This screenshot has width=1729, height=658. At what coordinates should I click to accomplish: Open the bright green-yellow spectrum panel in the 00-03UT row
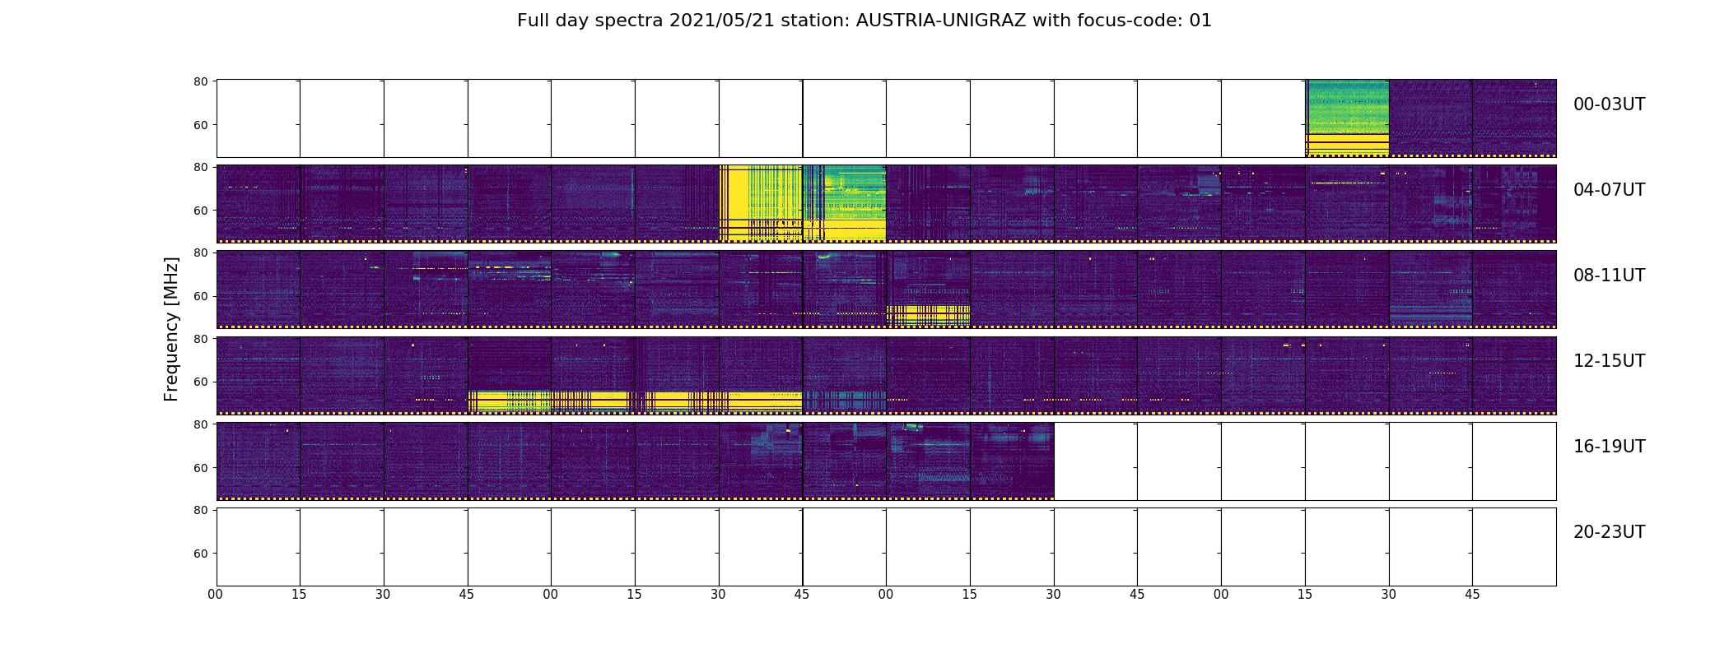pyautogui.click(x=1347, y=118)
